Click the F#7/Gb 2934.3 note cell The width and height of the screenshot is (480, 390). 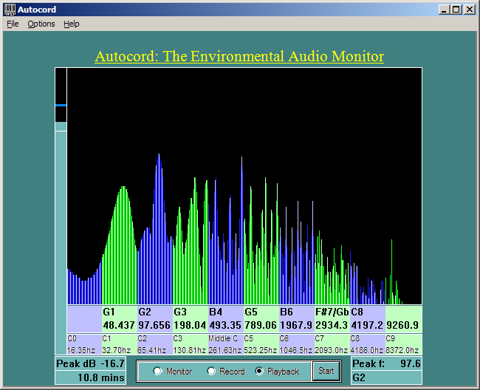(x=332, y=318)
